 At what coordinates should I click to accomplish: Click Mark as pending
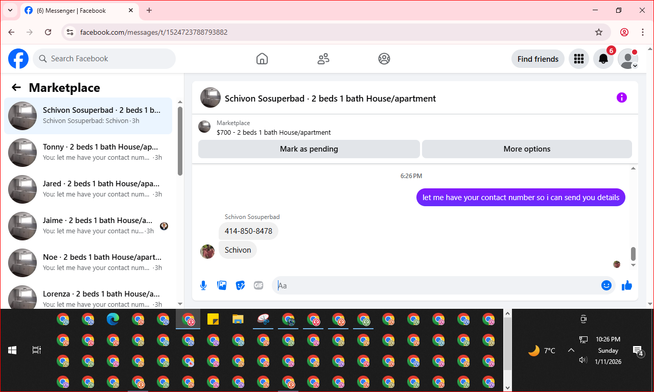point(309,149)
